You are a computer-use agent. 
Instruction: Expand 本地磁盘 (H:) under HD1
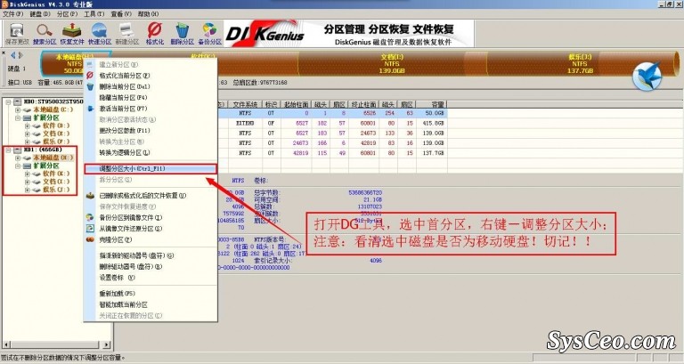click(18, 158)
